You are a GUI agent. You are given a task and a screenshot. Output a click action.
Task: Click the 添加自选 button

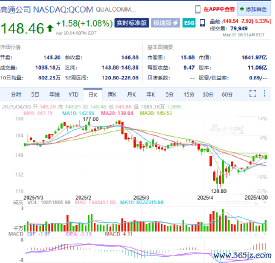253,9
